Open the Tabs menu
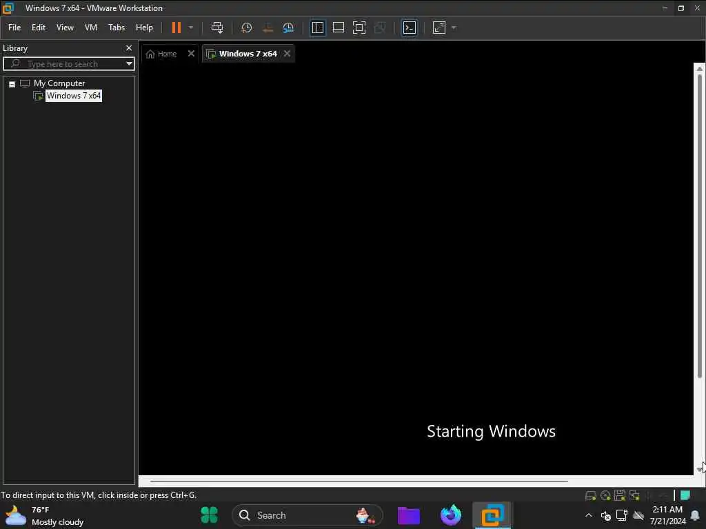706x529 pixels. [x=116, y=28]
